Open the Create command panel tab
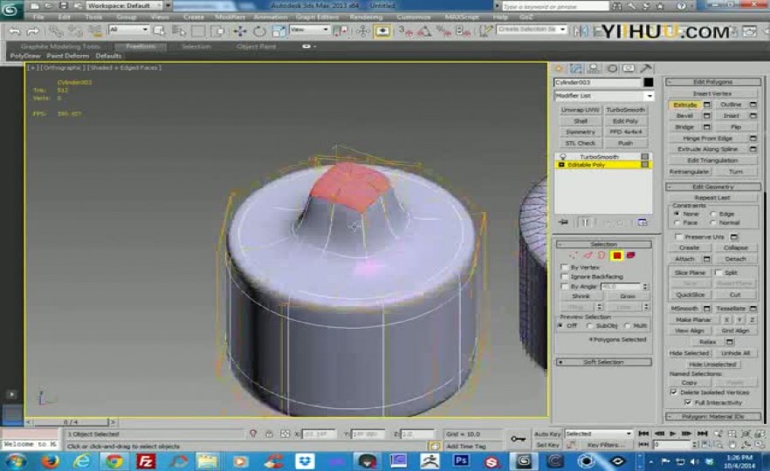 559,69
